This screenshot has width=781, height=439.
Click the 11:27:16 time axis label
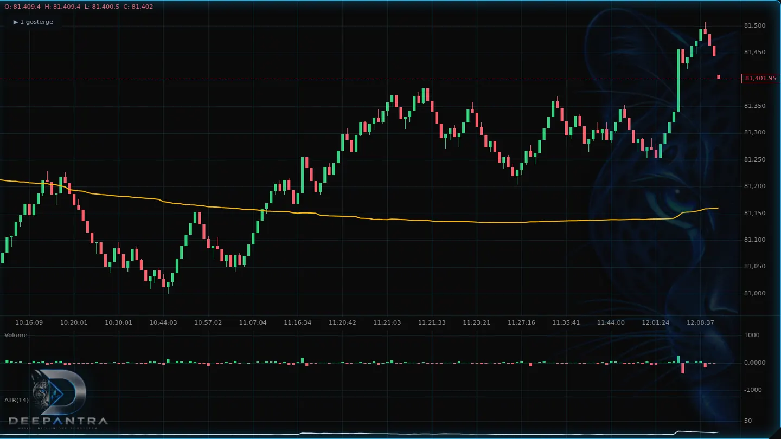point(521,322)
